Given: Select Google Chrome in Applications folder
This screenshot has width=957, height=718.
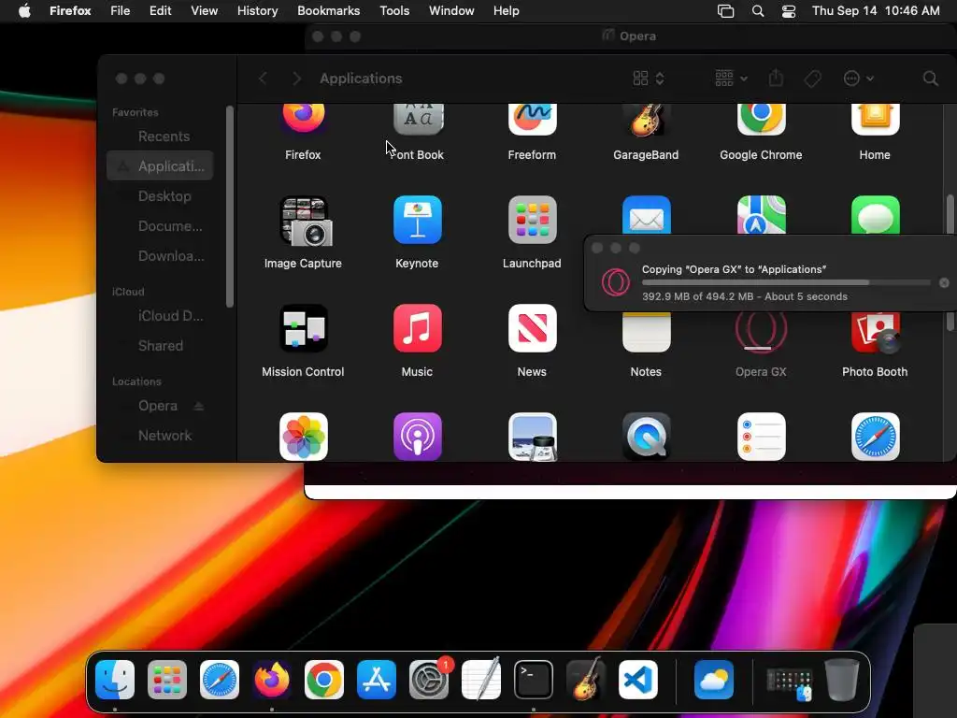Looking at the screenshot, I should coord(761,120).
